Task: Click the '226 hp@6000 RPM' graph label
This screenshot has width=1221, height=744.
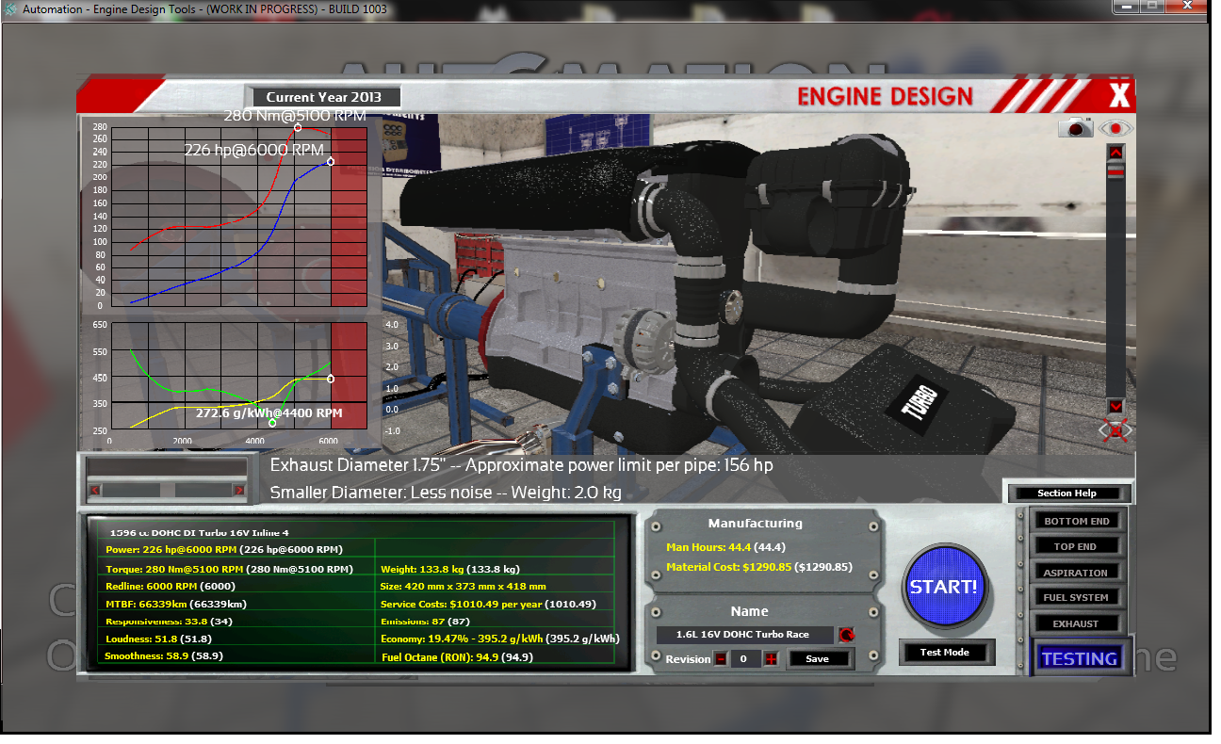Action: [253, 149]
